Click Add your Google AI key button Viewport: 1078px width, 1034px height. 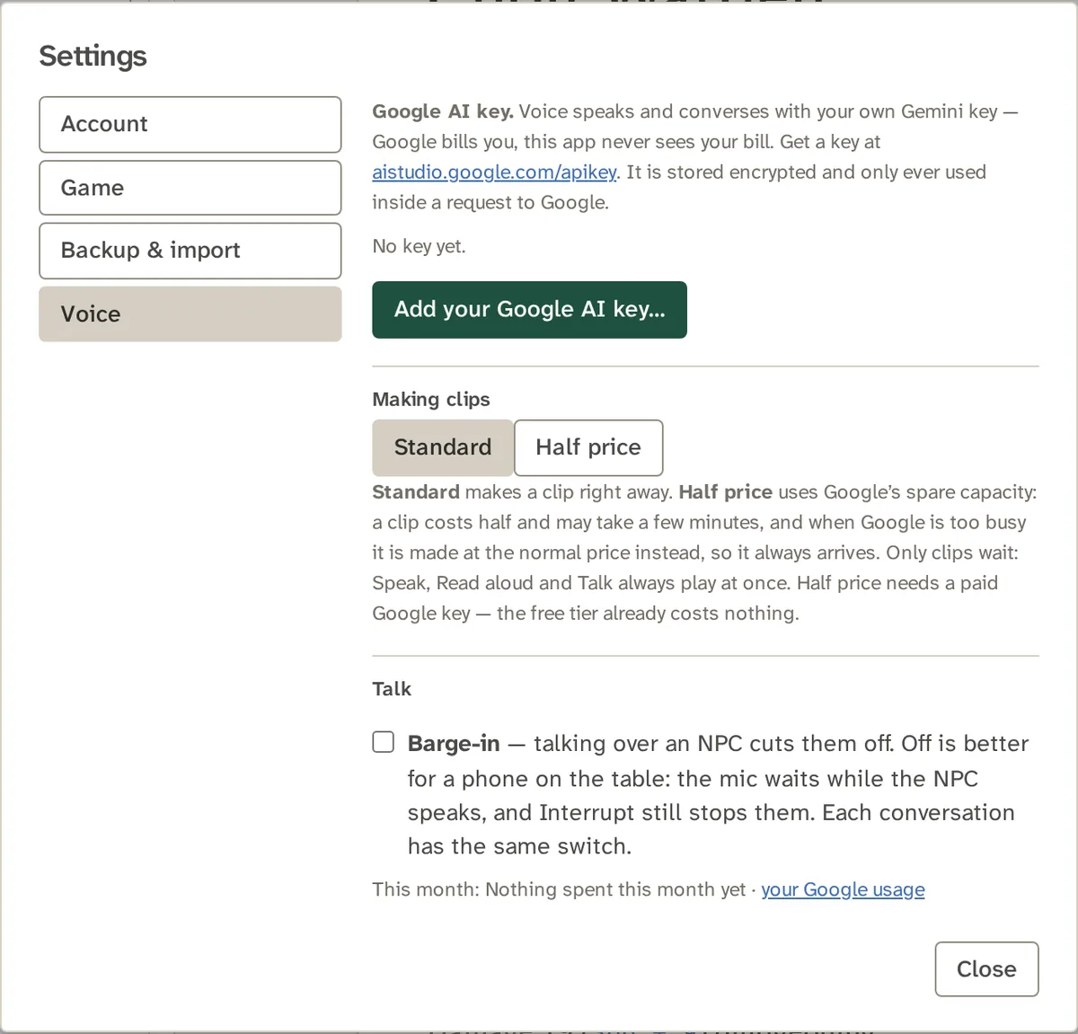[x=529, y=310]
